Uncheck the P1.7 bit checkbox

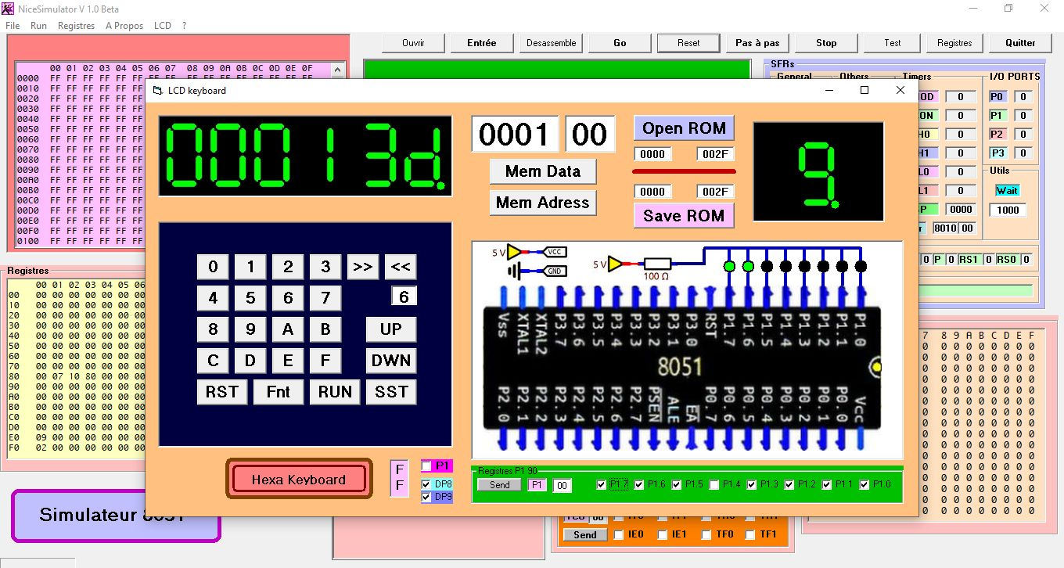click(x=602, y=484)
